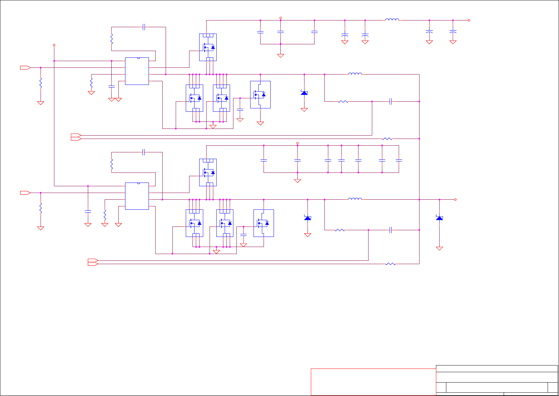The height and width of the screenshot is (396, 559).
Task: Click the upper circuit's double feedback port
Action: coord(76,137)
